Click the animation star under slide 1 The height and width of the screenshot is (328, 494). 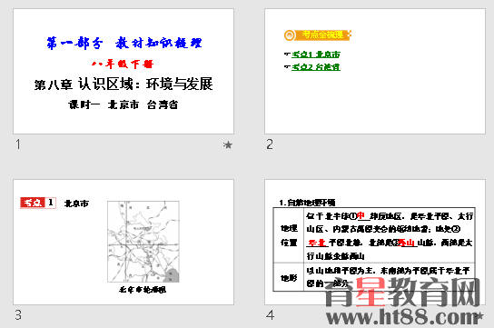pos(227,145)
